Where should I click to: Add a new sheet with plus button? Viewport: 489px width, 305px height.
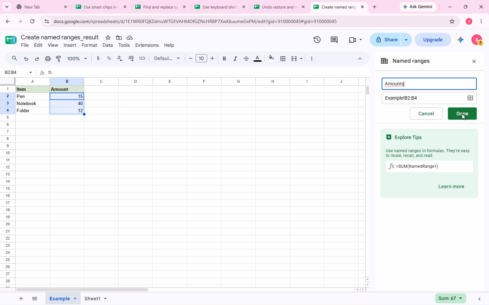click(21, 299)
